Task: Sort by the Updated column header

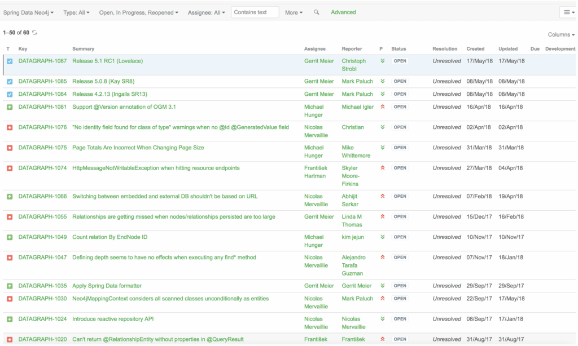Action: [x=508, y=48]
